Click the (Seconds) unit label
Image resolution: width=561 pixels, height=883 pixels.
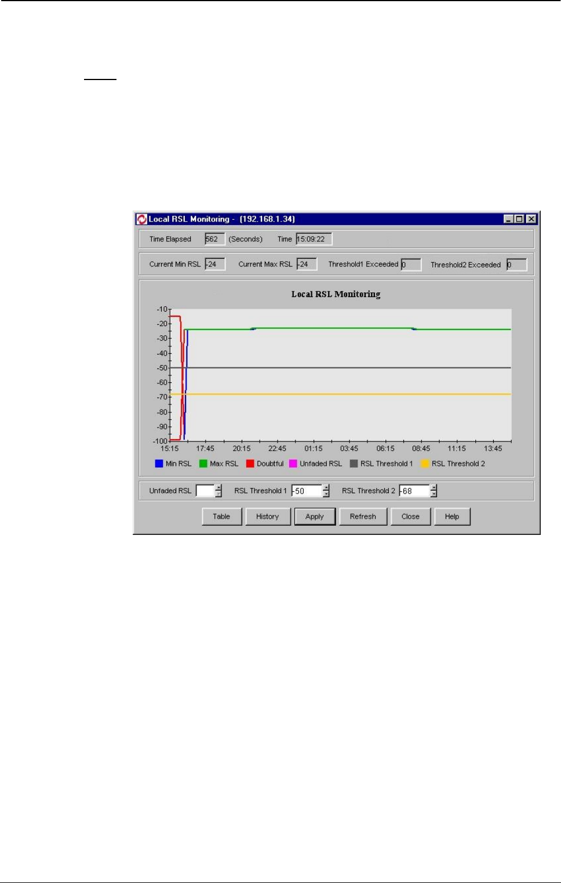click(x=246, y=239)
